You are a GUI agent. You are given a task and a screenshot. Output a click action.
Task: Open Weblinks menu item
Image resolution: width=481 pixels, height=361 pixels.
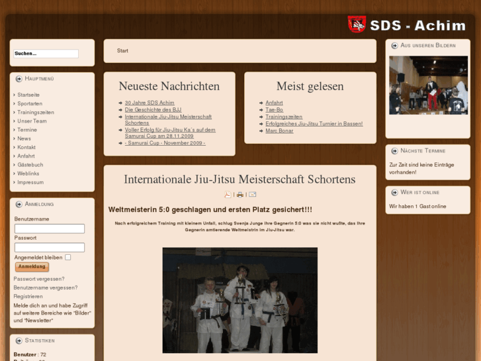[x=28, y=174]
